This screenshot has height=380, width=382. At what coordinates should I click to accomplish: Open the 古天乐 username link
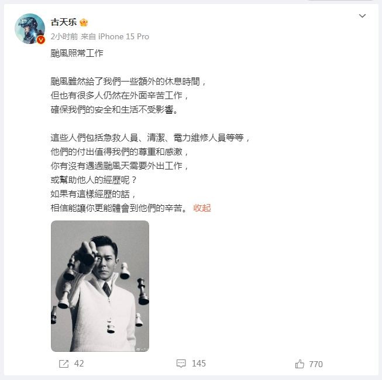(x=64, y=22)
